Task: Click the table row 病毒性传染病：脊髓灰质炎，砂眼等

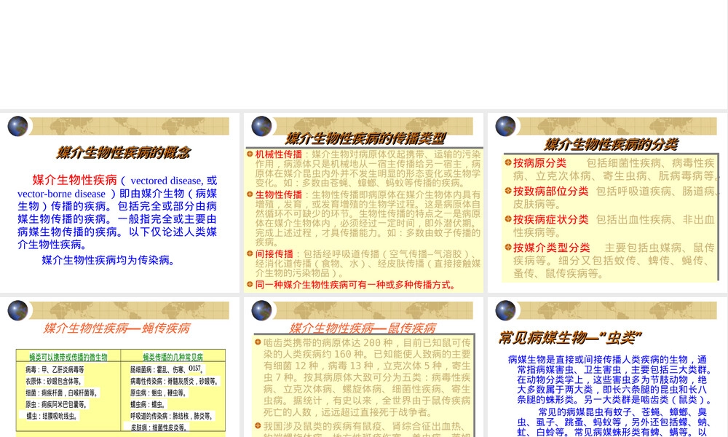Action: pyautogui.click(x=174, y=381)
